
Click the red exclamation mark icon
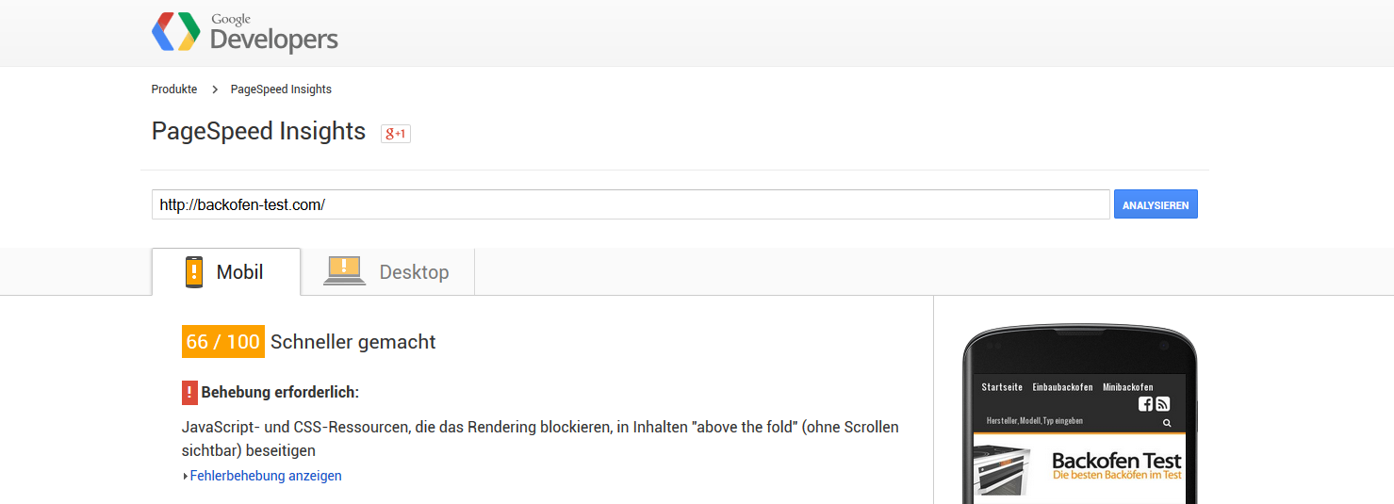[189, 392]
